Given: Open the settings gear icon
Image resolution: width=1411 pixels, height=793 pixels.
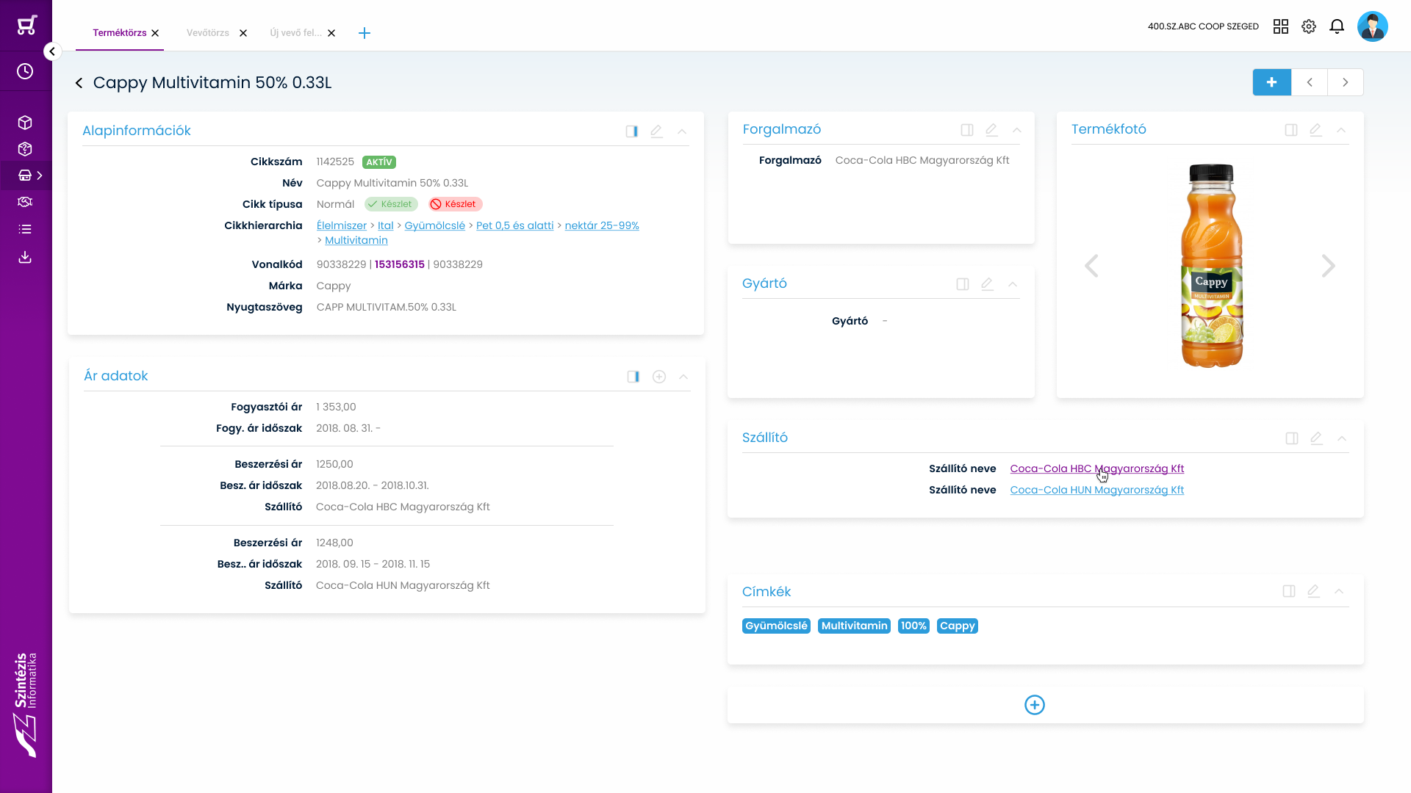Looking at the screenshot, I should pos(1309,26).
